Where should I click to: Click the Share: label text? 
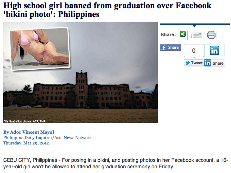point(168,34)
